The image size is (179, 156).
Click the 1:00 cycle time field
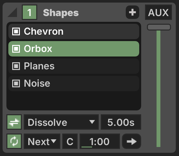point(100,141)
